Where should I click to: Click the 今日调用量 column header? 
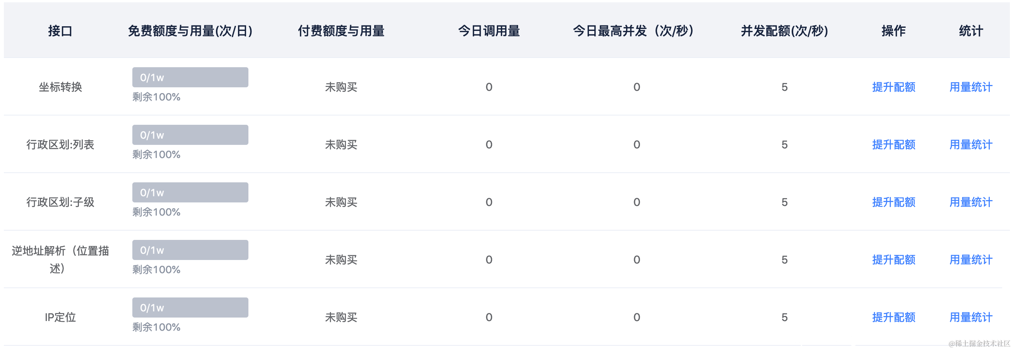coord(489,30)
